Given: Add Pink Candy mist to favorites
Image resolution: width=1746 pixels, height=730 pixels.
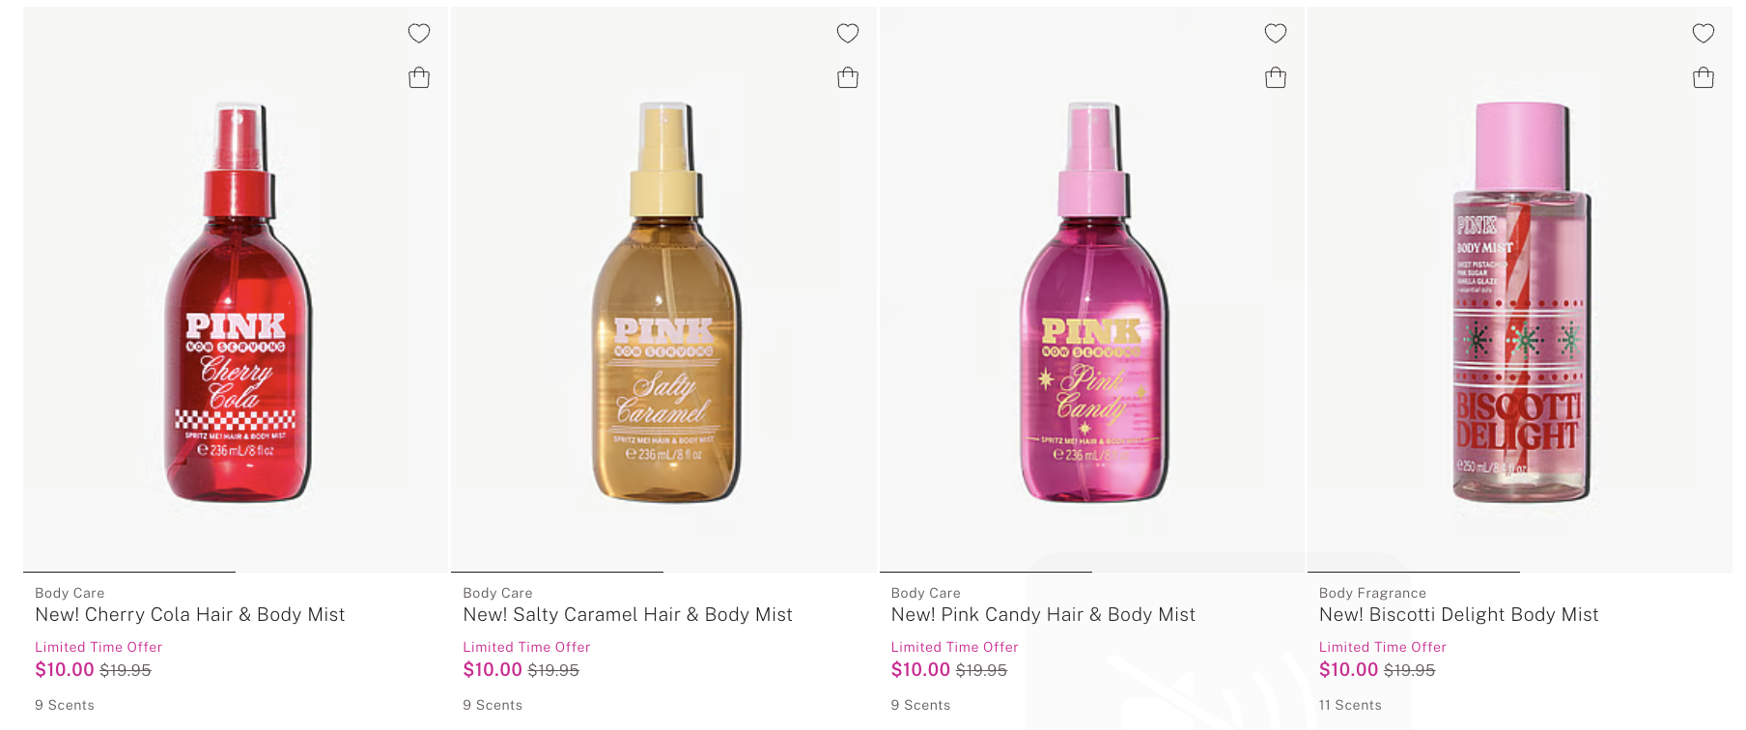Looking at the screenshot, I should [1276, 34].
